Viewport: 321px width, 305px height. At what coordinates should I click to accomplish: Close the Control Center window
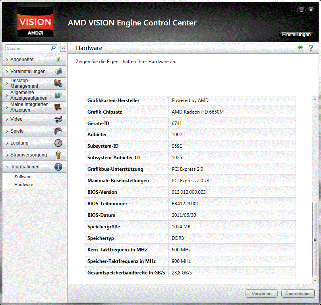click(311, 10)
